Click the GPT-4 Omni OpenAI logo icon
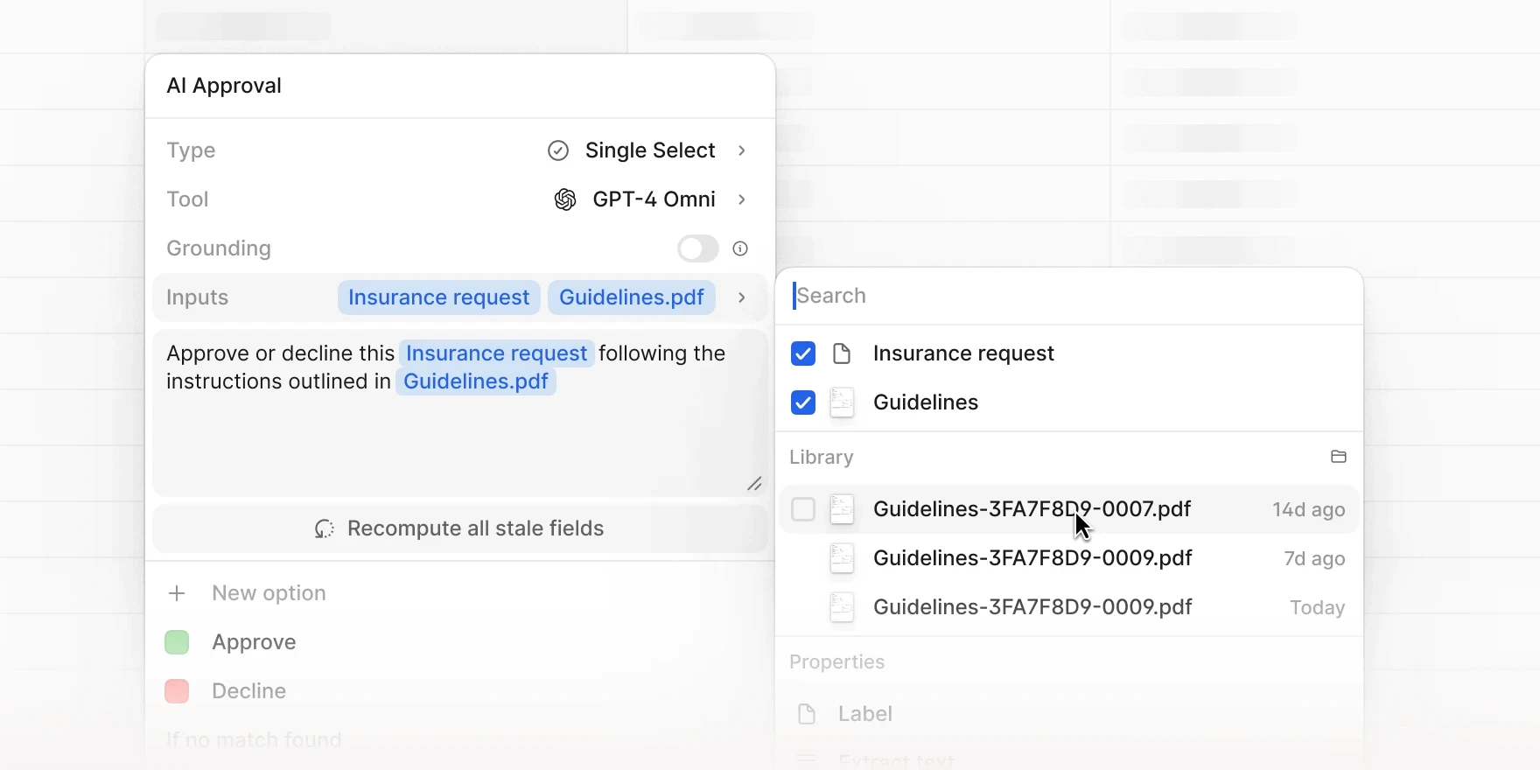The width and height of the screenshot is (1540, 770). [x=565, y=199]
